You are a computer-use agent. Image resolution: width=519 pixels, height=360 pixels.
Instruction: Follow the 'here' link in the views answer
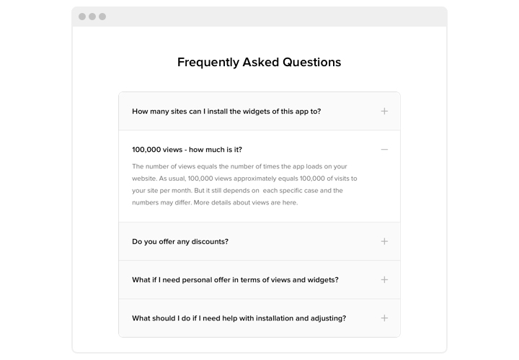point(290,202)
